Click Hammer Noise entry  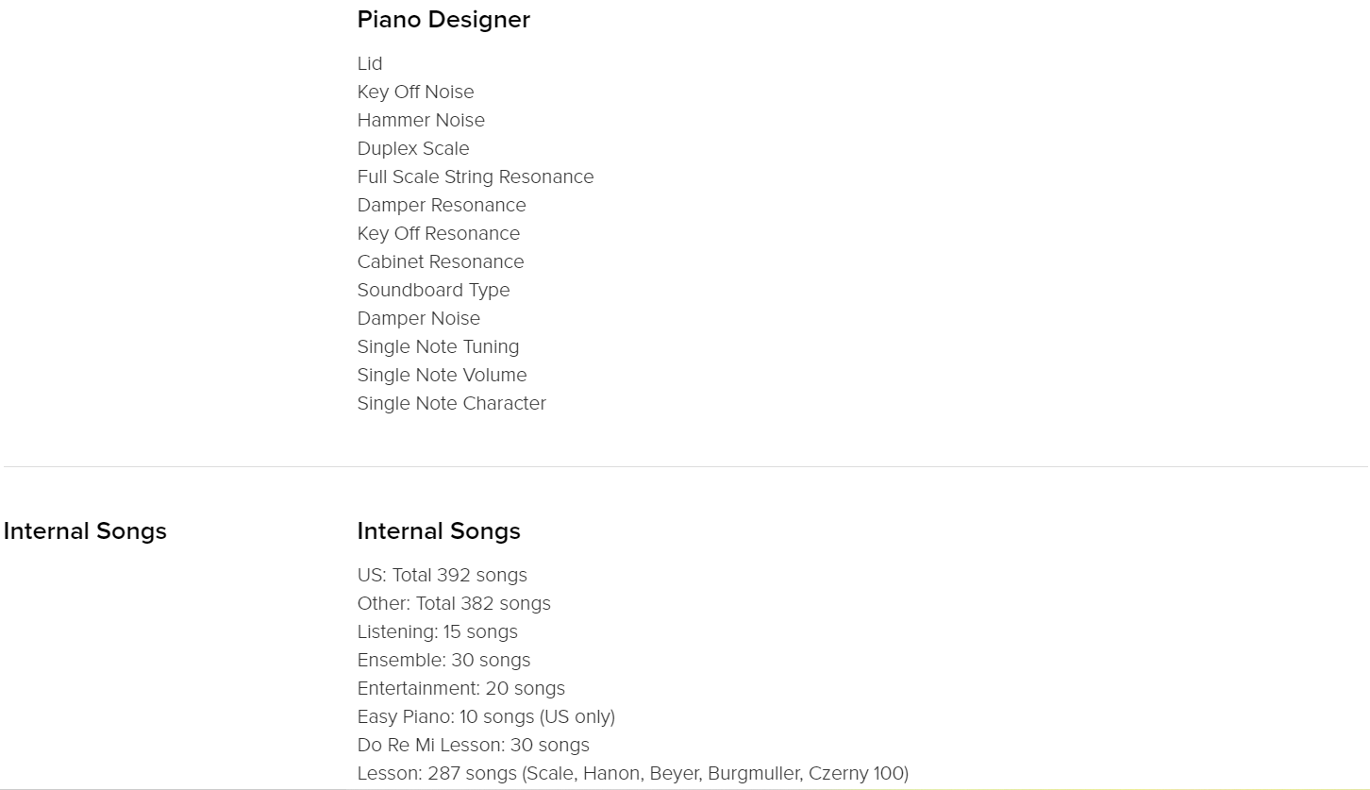point(421,120)
